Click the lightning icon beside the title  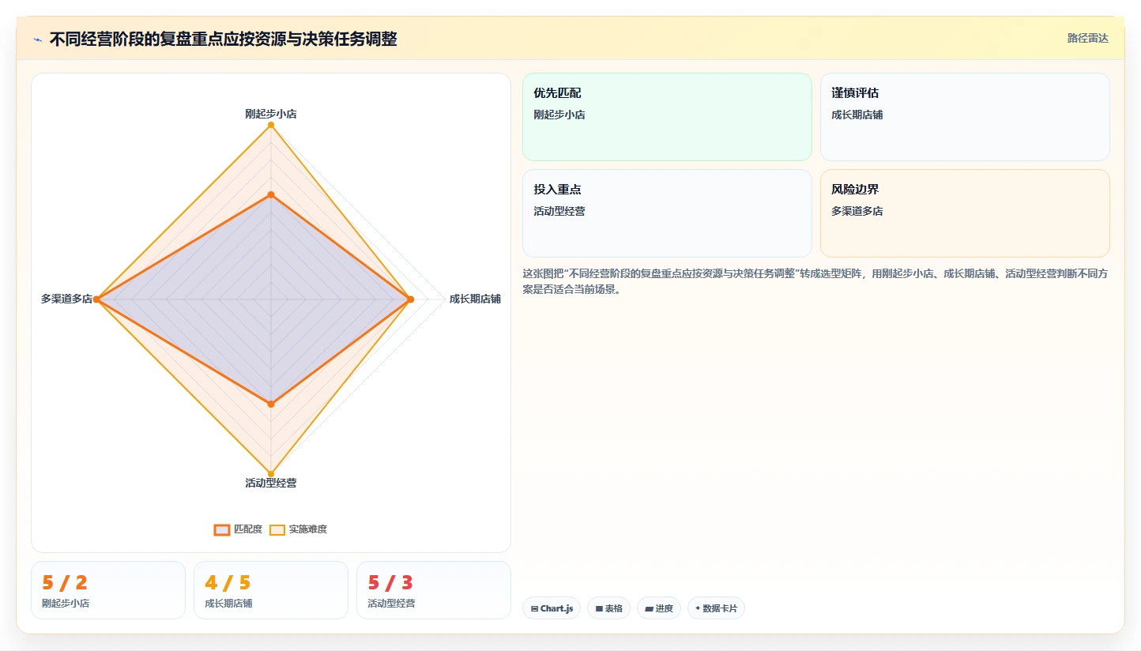[37, 40]
